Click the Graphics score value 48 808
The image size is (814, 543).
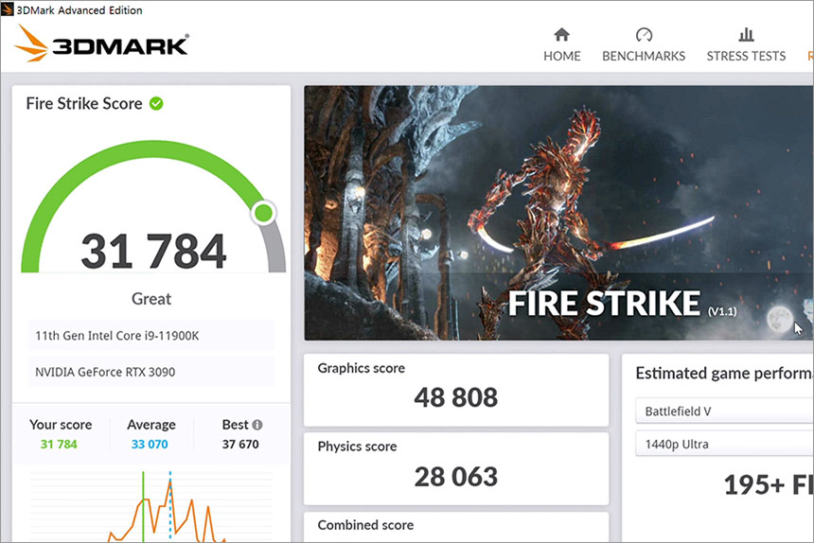click(x=456, y=397)
